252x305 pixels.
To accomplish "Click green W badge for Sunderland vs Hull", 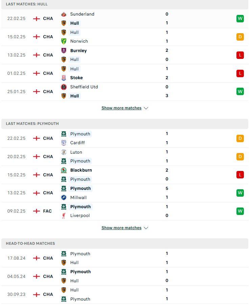I will coord(240,19).
